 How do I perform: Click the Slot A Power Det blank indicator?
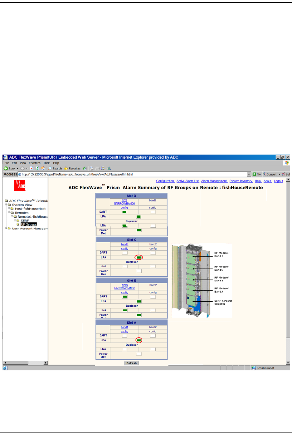pos(139,354)
